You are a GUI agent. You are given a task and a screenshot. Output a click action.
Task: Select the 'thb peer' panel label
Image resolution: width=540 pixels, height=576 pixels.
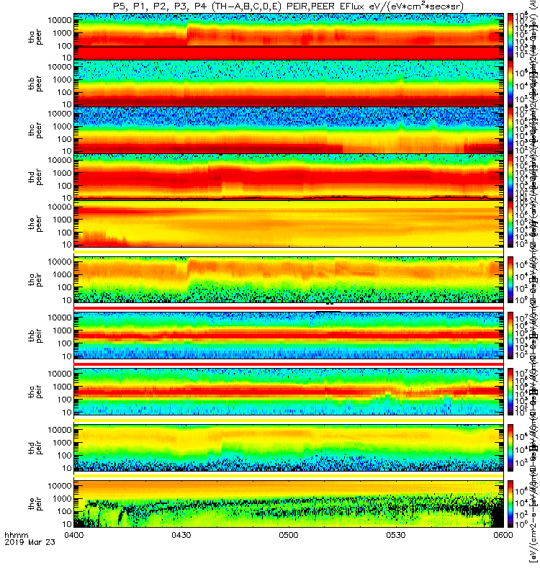coord(35,84)
